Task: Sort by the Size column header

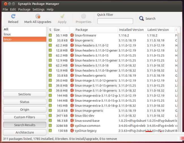Action: point(61,30)
